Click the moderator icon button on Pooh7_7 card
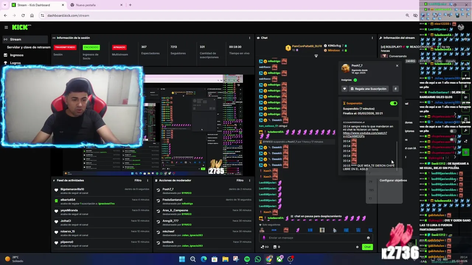This screenshot has width=472, height=265. [395, 89]
